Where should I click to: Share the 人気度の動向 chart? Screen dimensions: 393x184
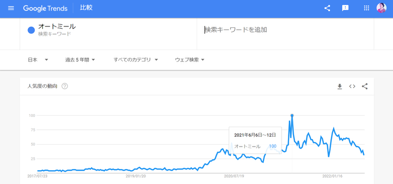click(x=365, y=87)
